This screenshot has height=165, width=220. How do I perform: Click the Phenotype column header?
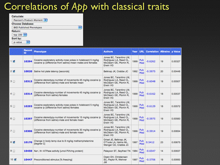pos(40,52)
